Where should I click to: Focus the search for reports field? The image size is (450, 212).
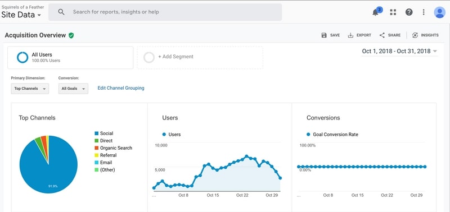coord(165,12)
